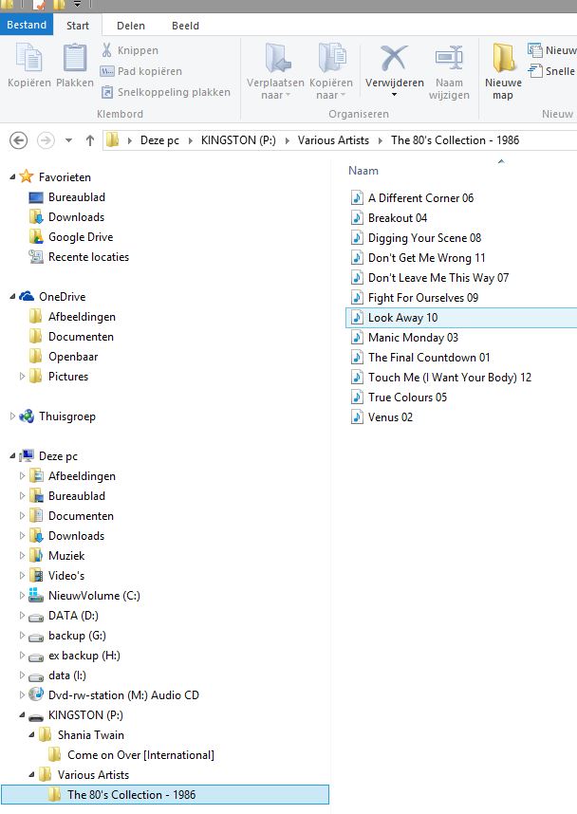Screen dimensions: 577x814
Task: Expand DATA (D:) drive node
Action: [22, 616]
